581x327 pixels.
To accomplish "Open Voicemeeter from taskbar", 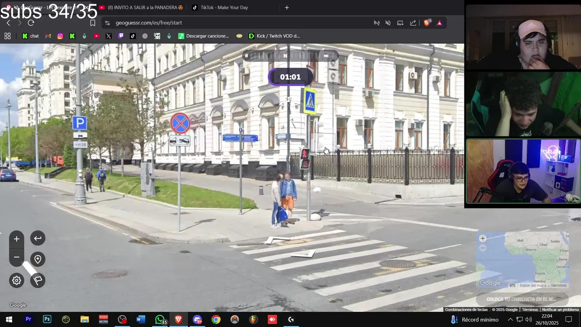I will pyautogui.click(x=103, y=319).
